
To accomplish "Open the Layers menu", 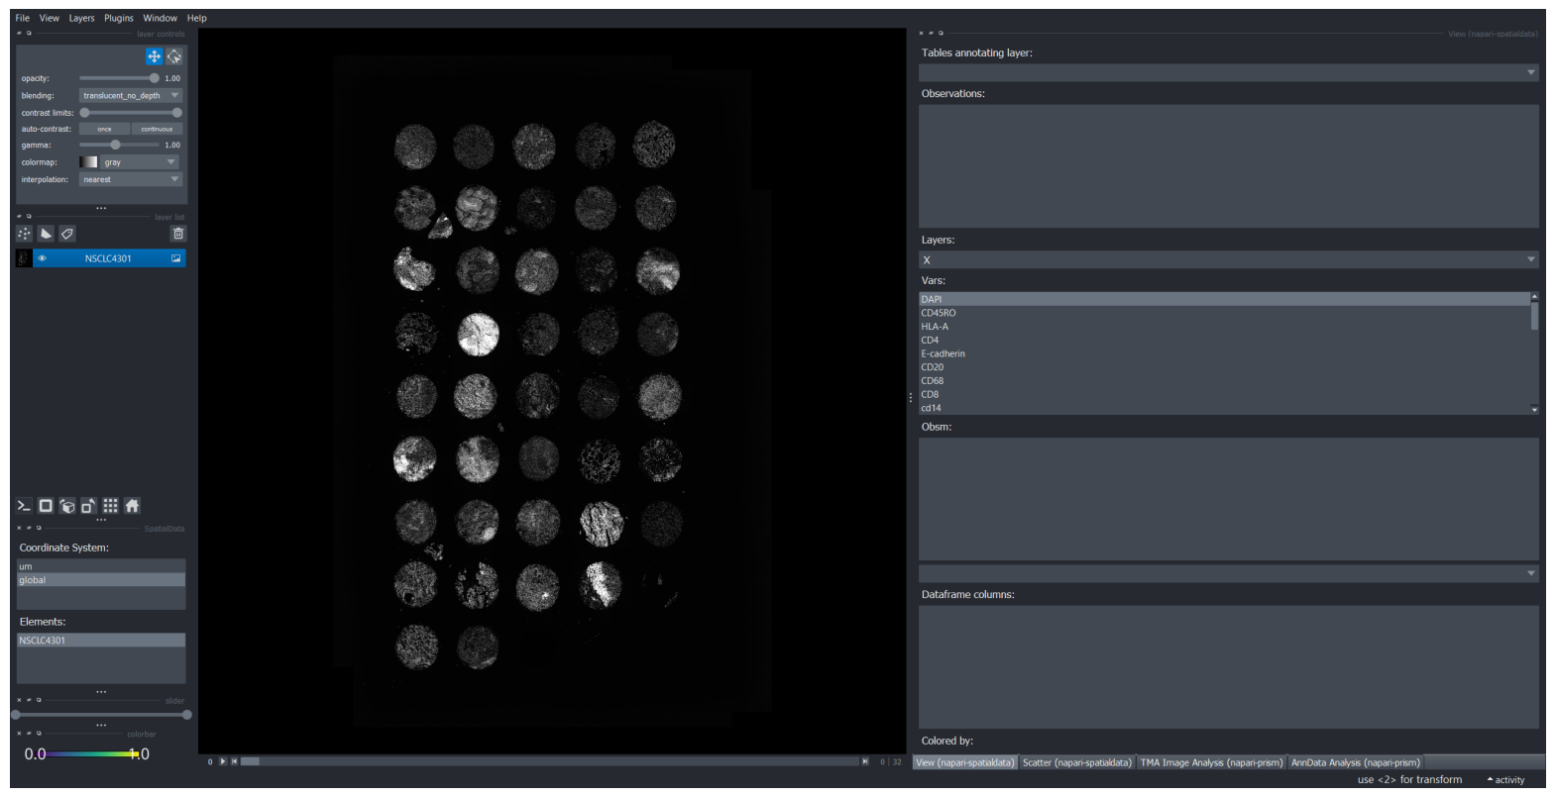I will pyautogui.click(x=81, y=18).
